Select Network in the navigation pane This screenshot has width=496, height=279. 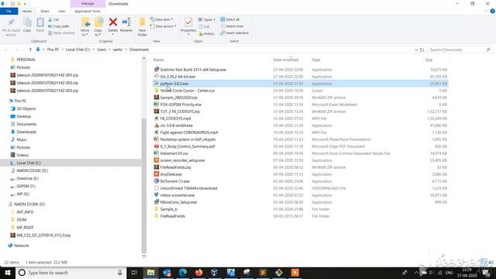coord(21,246)
